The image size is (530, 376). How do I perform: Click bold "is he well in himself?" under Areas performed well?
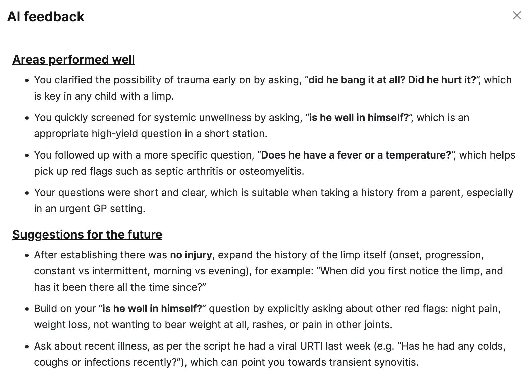point(359,118)
